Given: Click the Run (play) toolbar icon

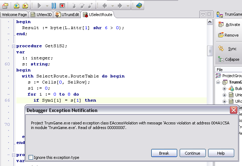Looking at the screenshot, I should coord(40,6).
